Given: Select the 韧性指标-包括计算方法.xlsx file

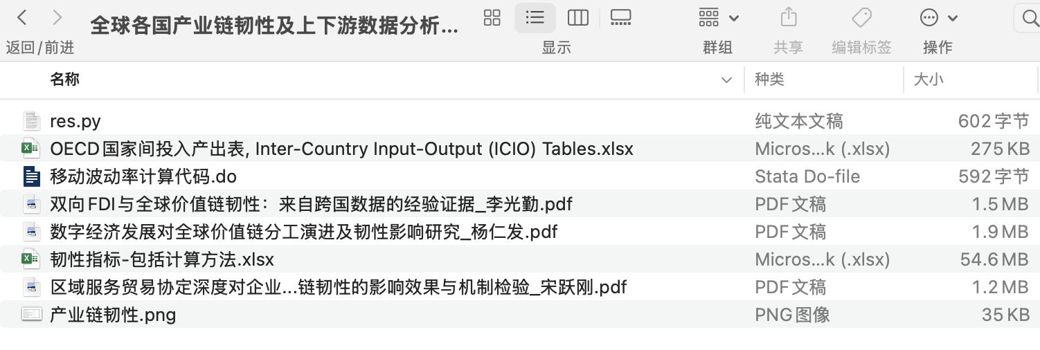Looking at the screenshot, I should [162, 259].
